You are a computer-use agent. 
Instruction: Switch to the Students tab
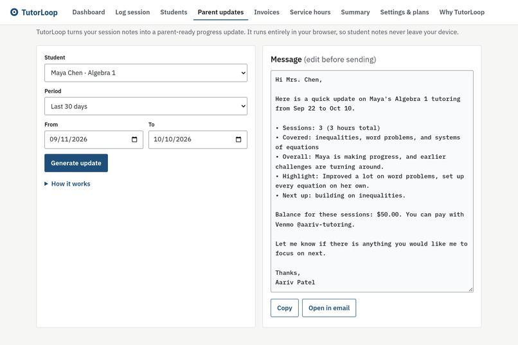pyautogui.click(x=174, y=12)
